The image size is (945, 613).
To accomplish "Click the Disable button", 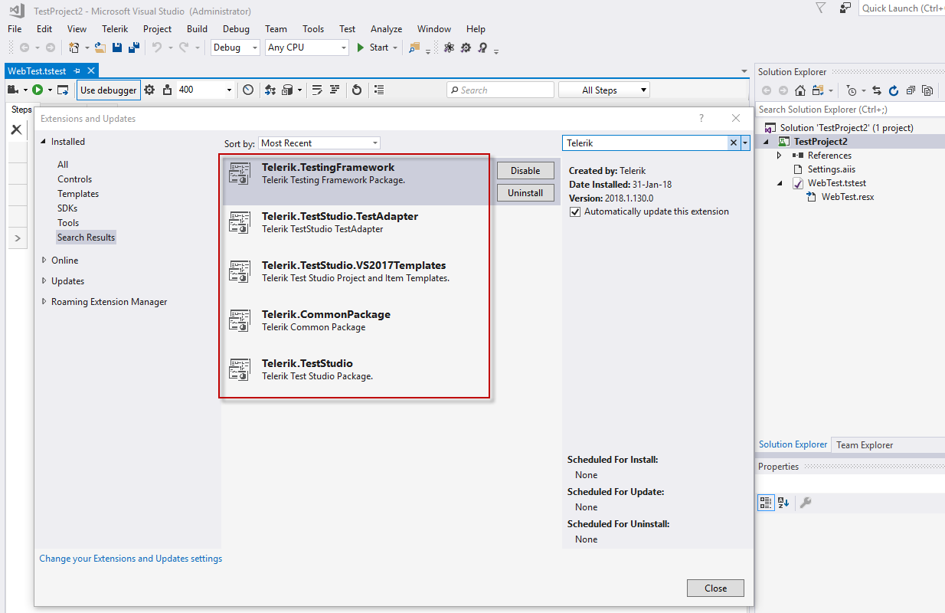I will [525, 171].
